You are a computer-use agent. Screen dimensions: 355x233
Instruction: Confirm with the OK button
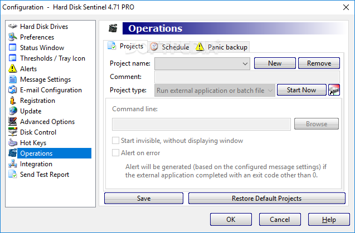[231, 219]
